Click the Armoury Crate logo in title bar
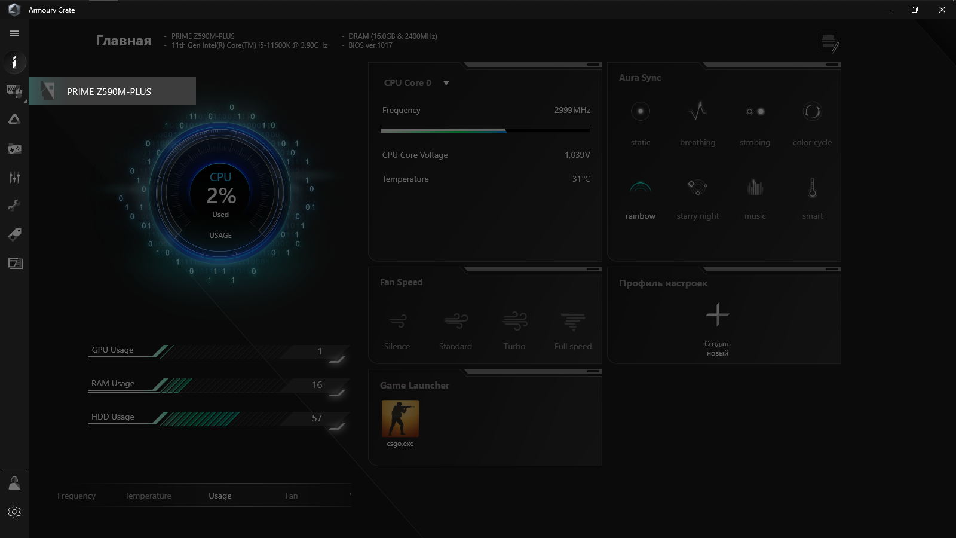This screenshot has width=956, height=538. pyautogui.click(x=14, y=10)
